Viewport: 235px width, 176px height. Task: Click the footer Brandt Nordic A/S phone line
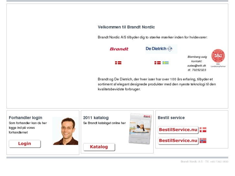pos(204,161)
